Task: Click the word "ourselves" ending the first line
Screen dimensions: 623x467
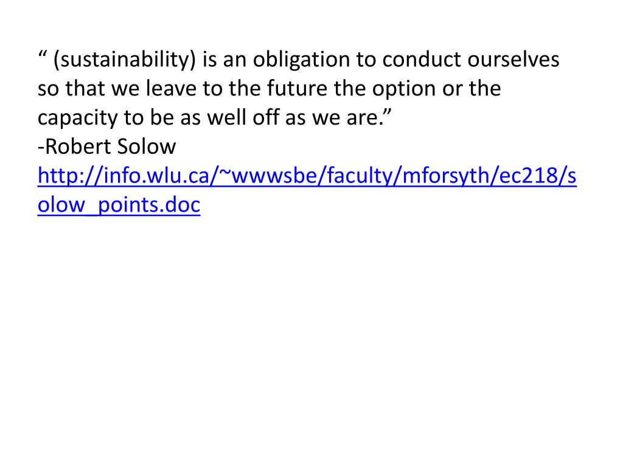Action: click(513, 60)
